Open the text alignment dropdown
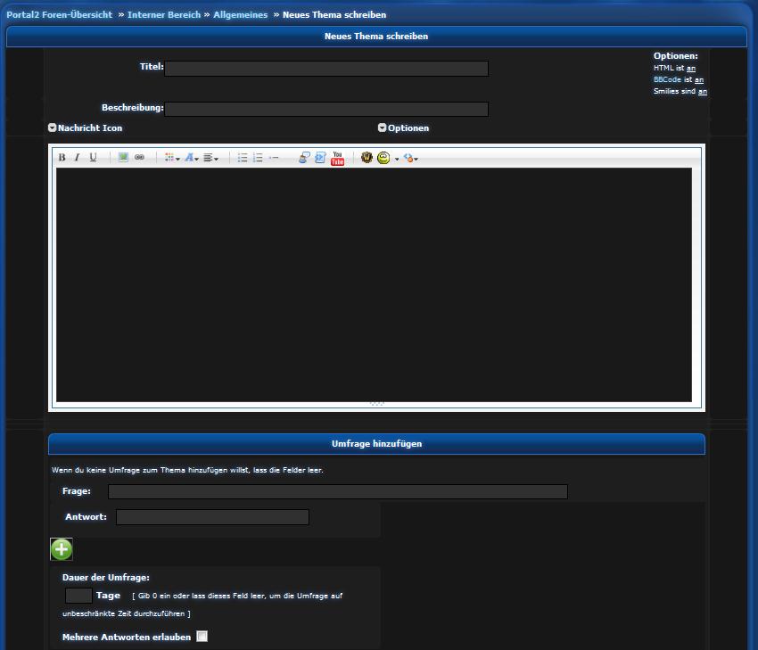The width and height of the screenshot is (758, 650). tap(210, 158)
